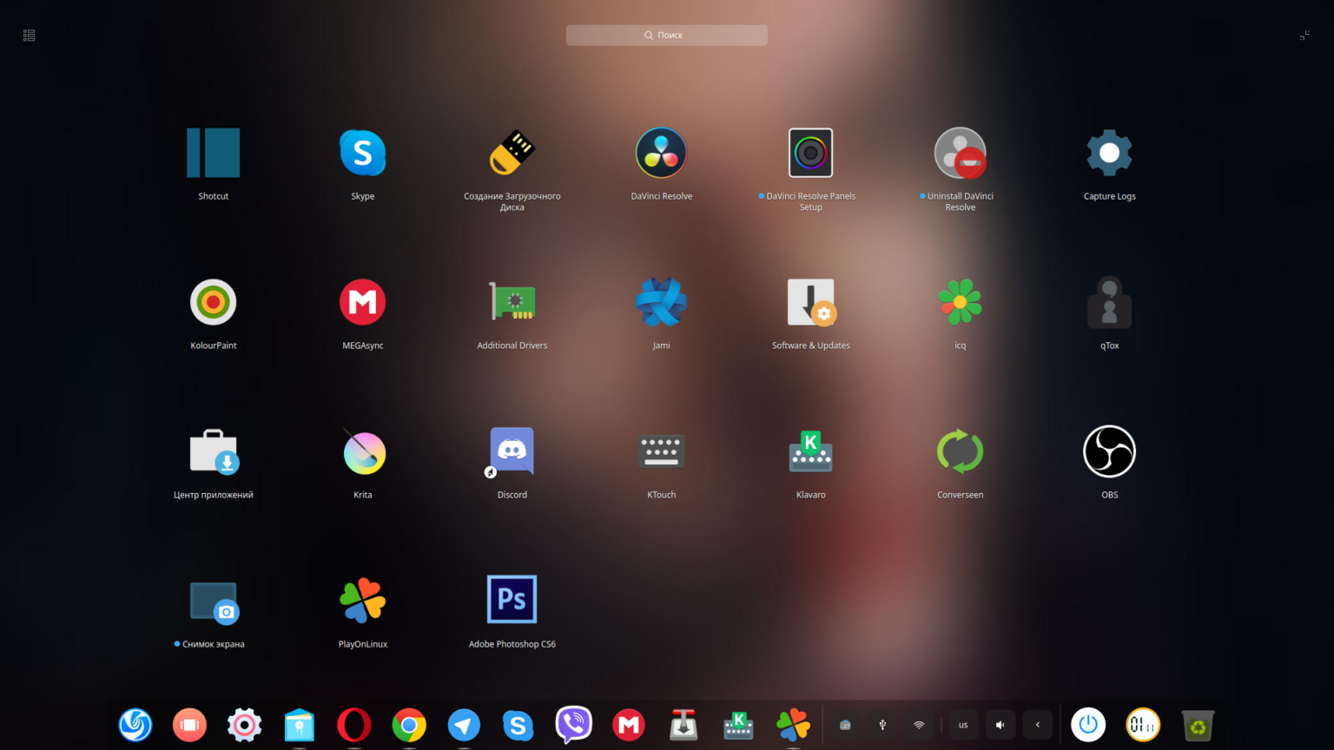1334x750 pixels.
Task: Launch KolourPaint
Action: (214, 303)
